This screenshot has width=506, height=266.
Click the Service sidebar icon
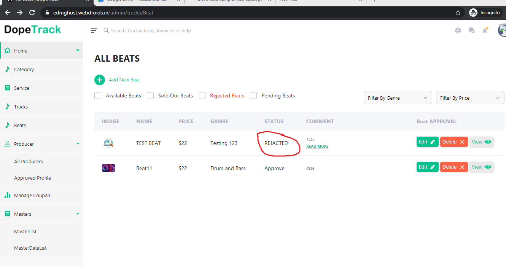tap(7, 88)
